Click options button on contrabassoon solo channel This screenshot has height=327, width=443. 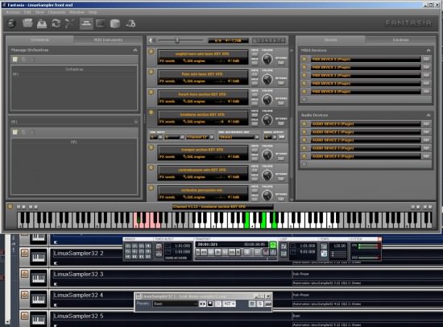pos(280,179)
